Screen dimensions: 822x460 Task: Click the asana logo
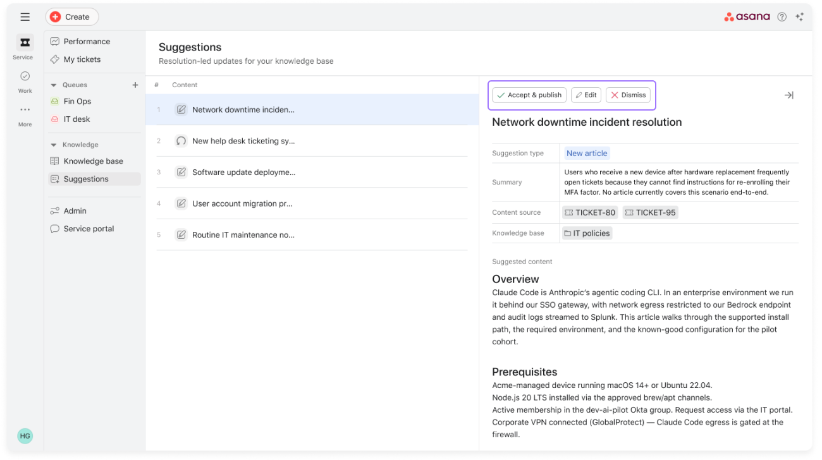pyautogui.click(x=747, y=17)
